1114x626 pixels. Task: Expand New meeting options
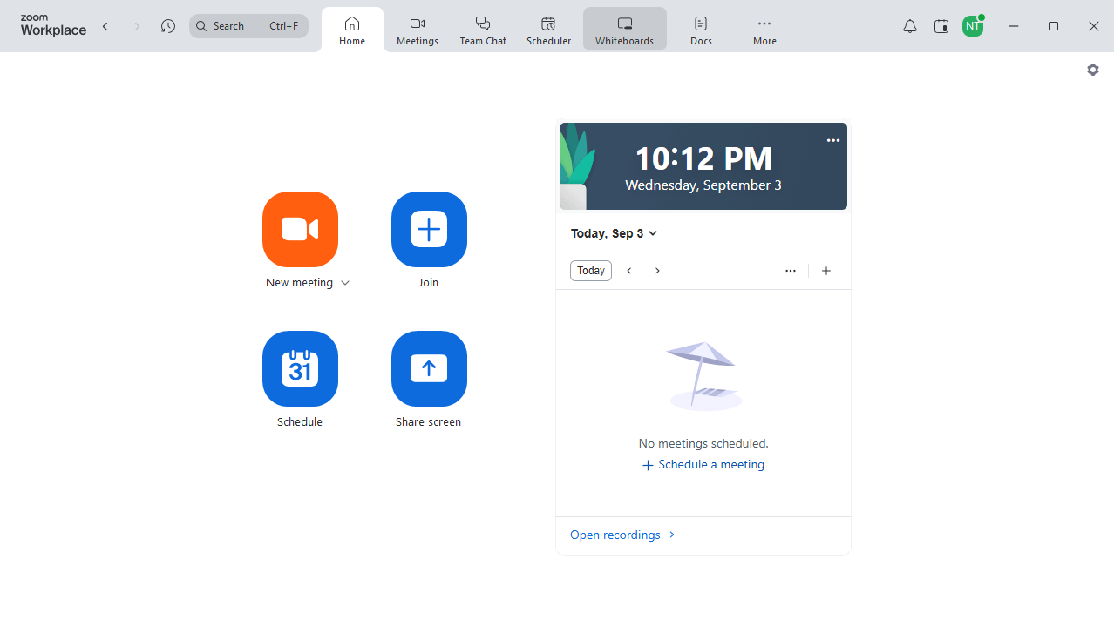coord(345,282)
